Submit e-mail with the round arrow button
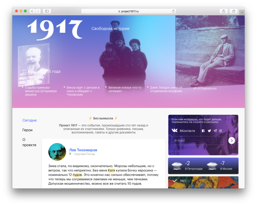The image size is (257, 206). [232, 140]
